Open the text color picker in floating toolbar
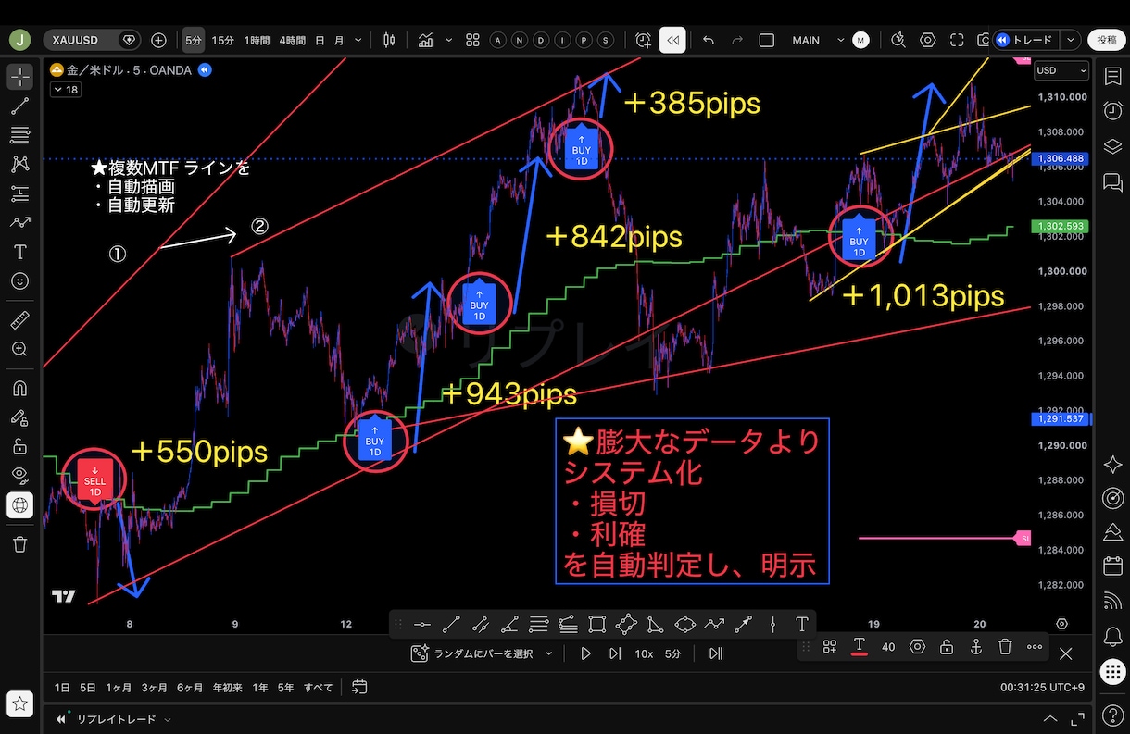 (x=860, y=647)
